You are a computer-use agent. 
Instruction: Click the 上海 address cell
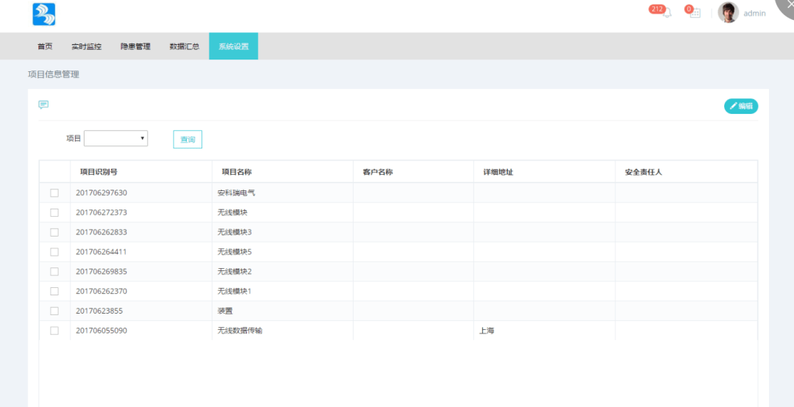[x=487, y=331]
